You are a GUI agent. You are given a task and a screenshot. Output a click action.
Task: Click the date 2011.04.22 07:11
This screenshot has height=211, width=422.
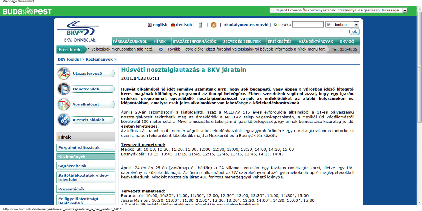coord(140,79)
